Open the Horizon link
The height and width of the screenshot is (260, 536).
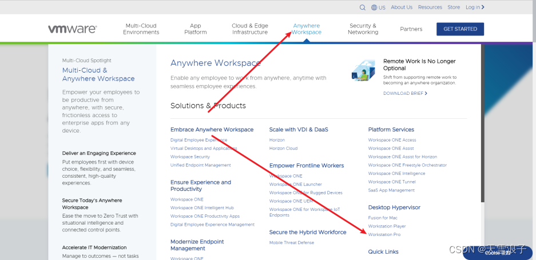[x=277, y=140]
